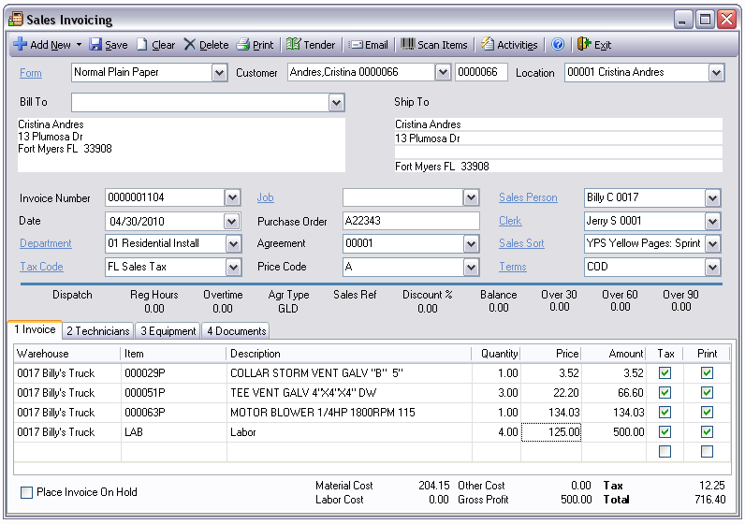Expand the Form type dropdown

219,73
